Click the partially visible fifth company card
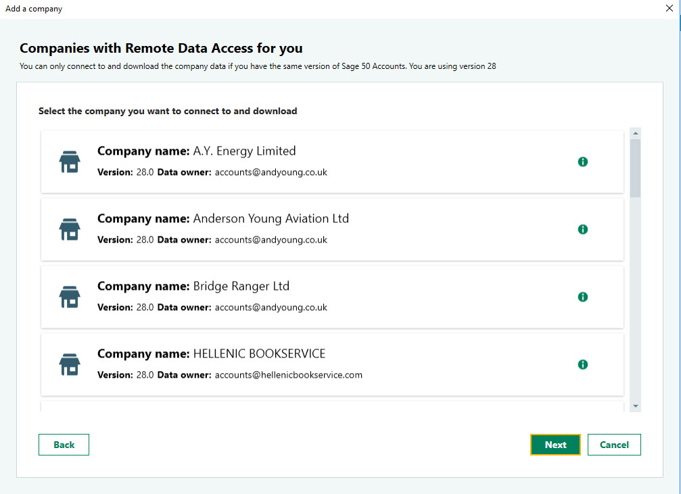This screenshot has width=681, height=494. (x=331, y=406)
